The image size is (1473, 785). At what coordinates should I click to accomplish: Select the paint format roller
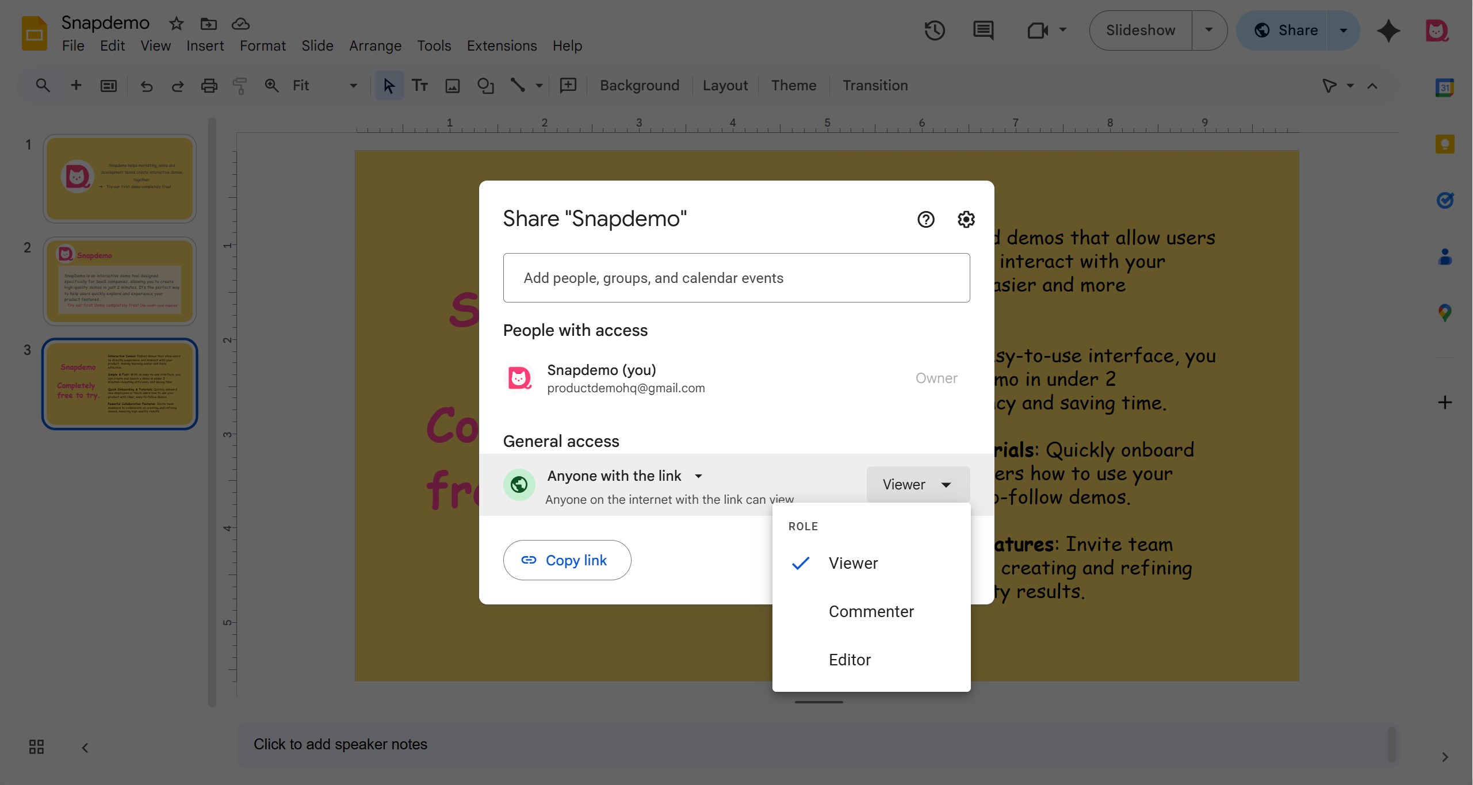(x=240, y=86)
